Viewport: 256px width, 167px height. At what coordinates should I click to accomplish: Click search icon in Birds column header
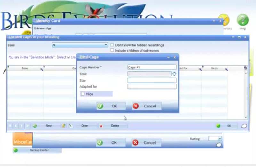pos(226,69)
